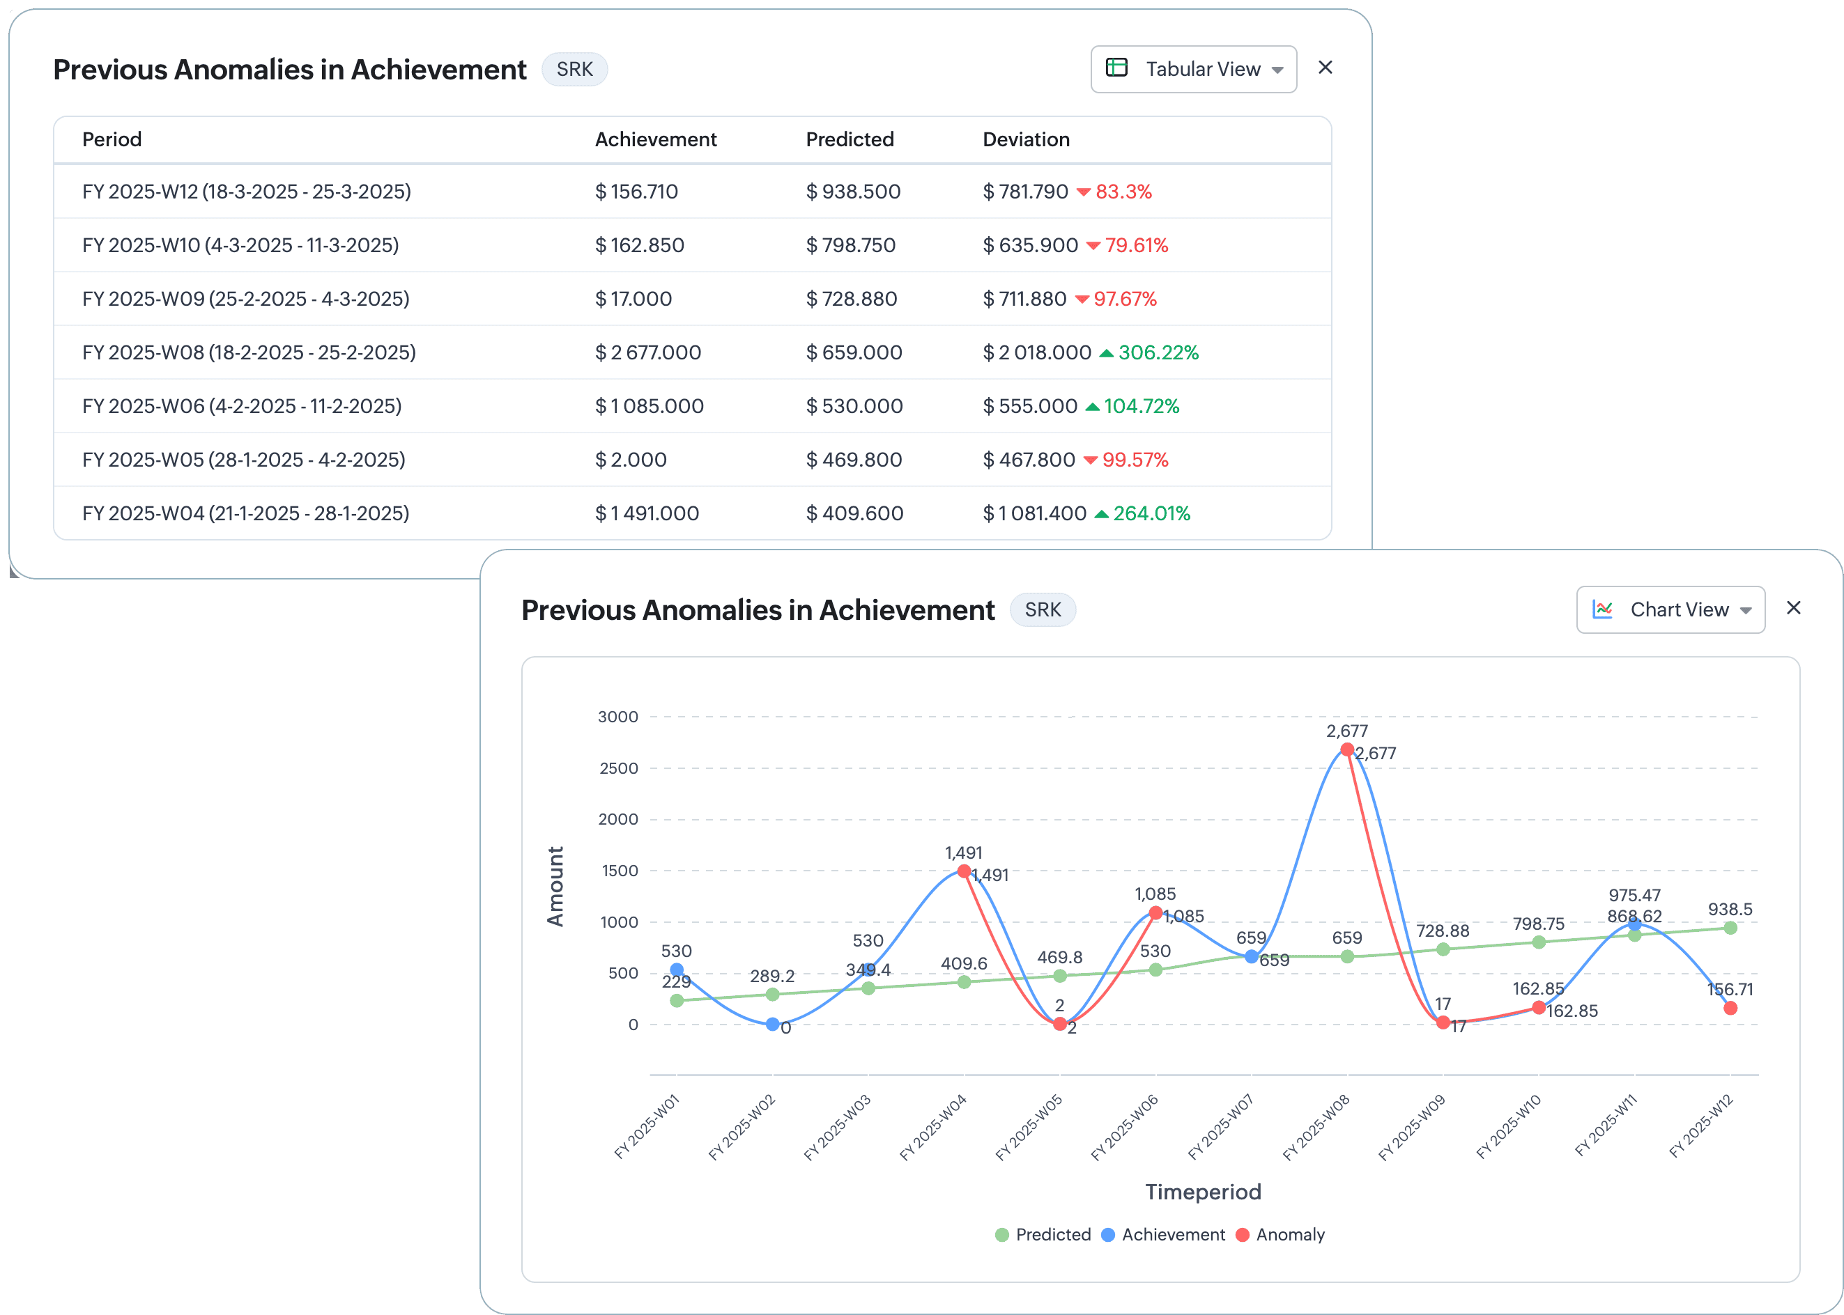This screenshot has width=1844, height=1315.
Task: Click the SRK tag beside the table title
Action: pos(574,70)
